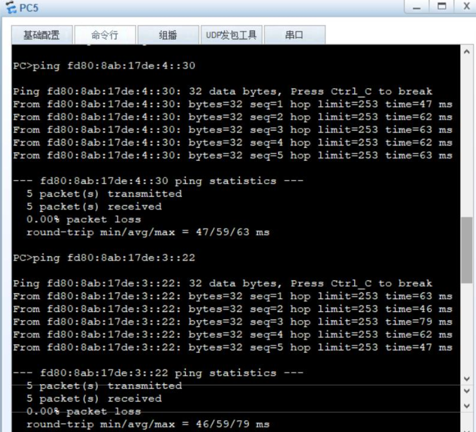The height and width of the screenshot is (432, 476).
Task: Click 'Ping fd80:8ab:17de:4::30: 32 data bytes' line
Action: (222, 92)
